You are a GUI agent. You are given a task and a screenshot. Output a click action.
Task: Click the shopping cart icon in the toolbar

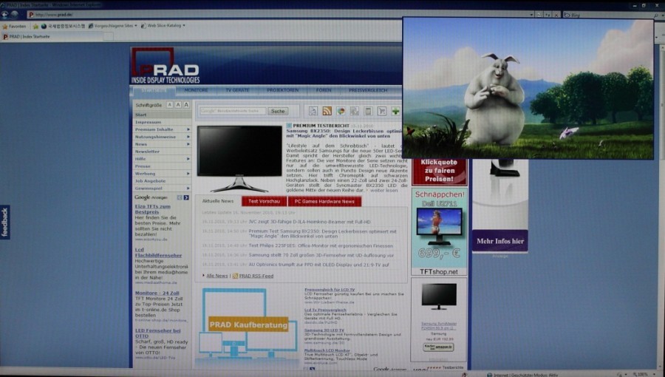[x=381, y=111]
